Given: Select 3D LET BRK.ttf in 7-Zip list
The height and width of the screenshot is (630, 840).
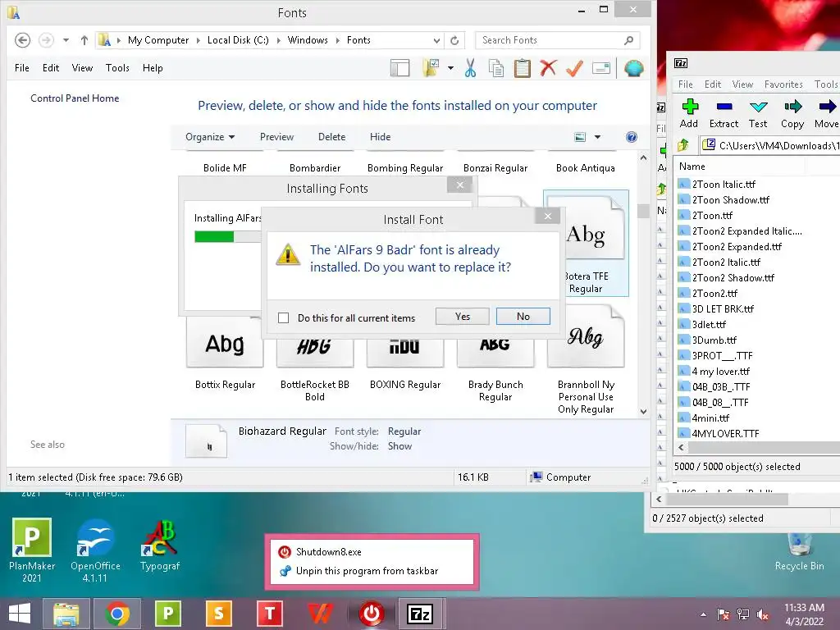Looking at the screenshot, I should click(716, 309).
